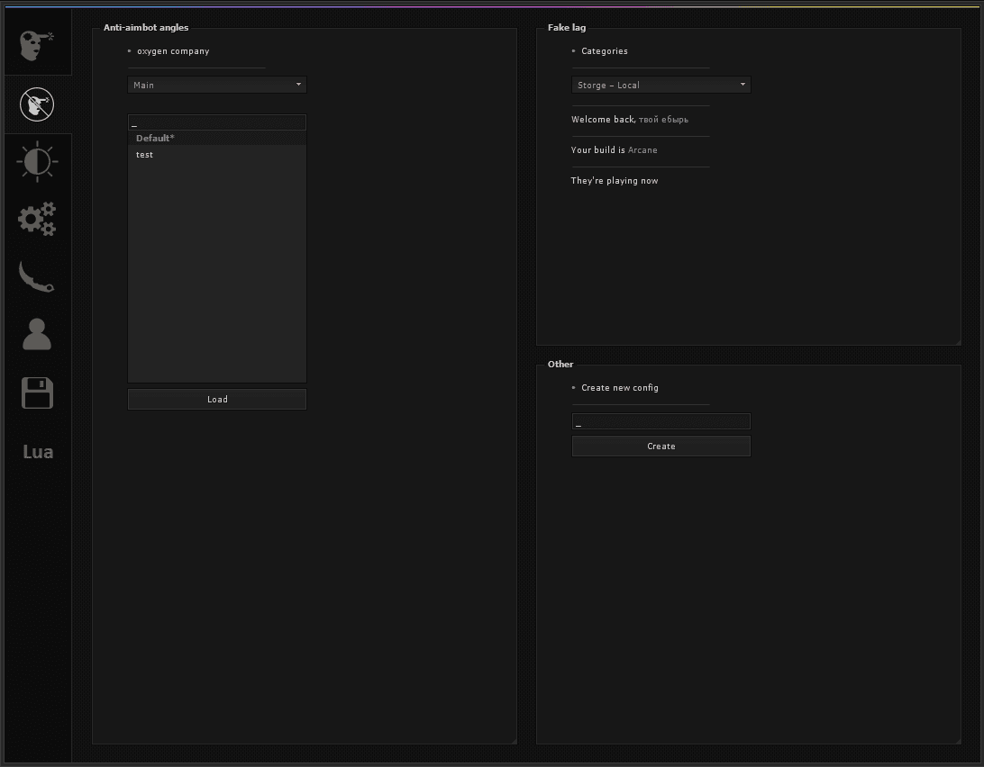Open the Rage aimbot tab icon

tap(37, 45)
